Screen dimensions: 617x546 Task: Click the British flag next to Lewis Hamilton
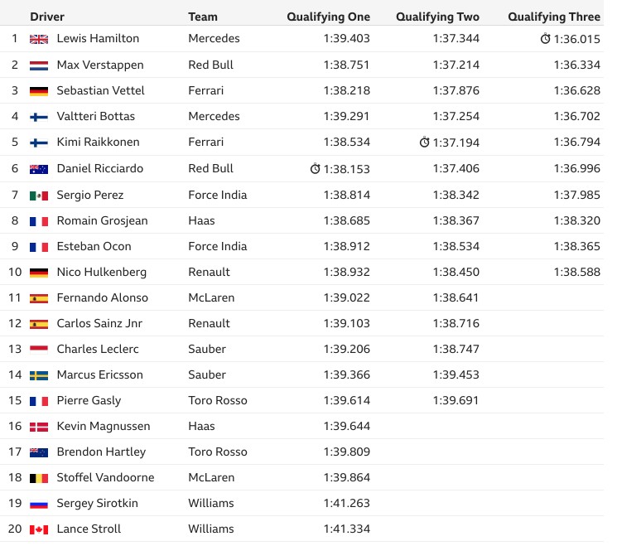point(39,39)
